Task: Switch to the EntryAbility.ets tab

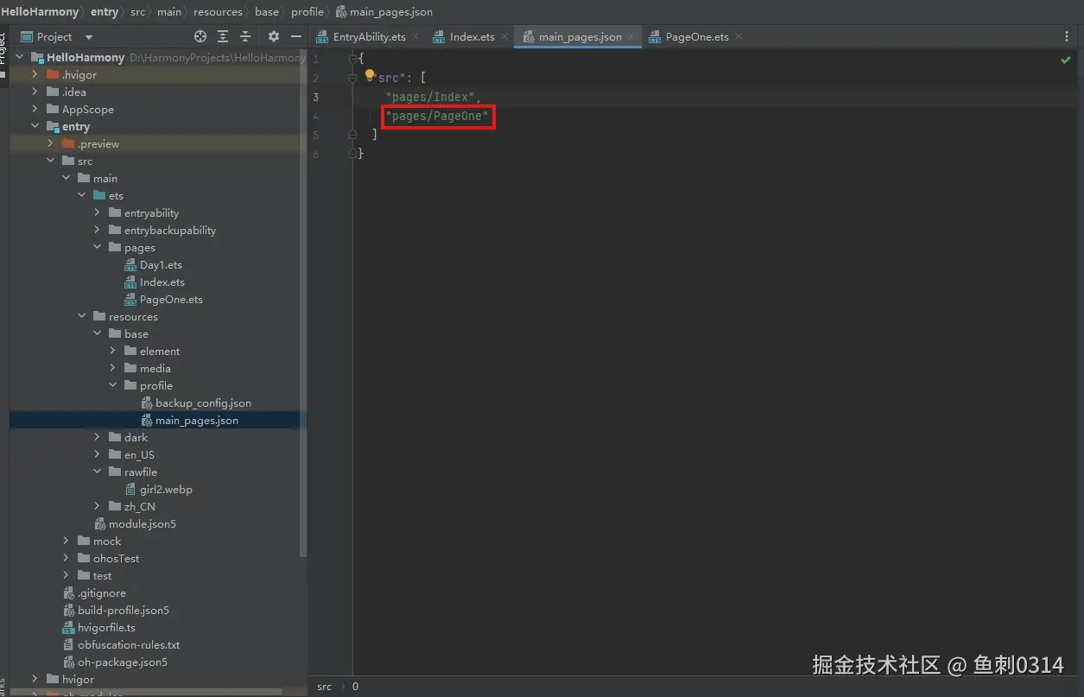Action: [x=369, y=37]
